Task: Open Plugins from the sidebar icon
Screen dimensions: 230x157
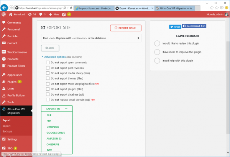Action: click(x=3, y=82)
